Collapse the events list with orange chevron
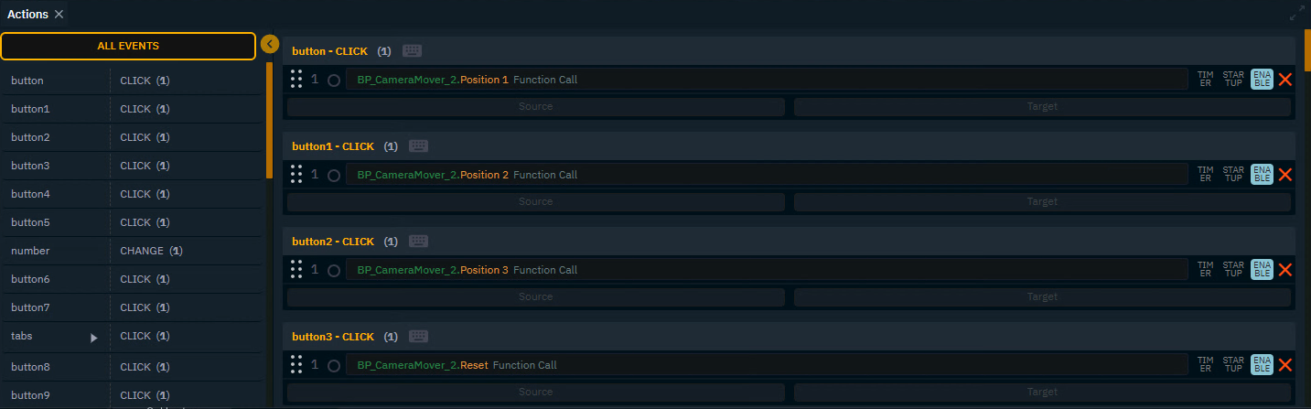 270,44
